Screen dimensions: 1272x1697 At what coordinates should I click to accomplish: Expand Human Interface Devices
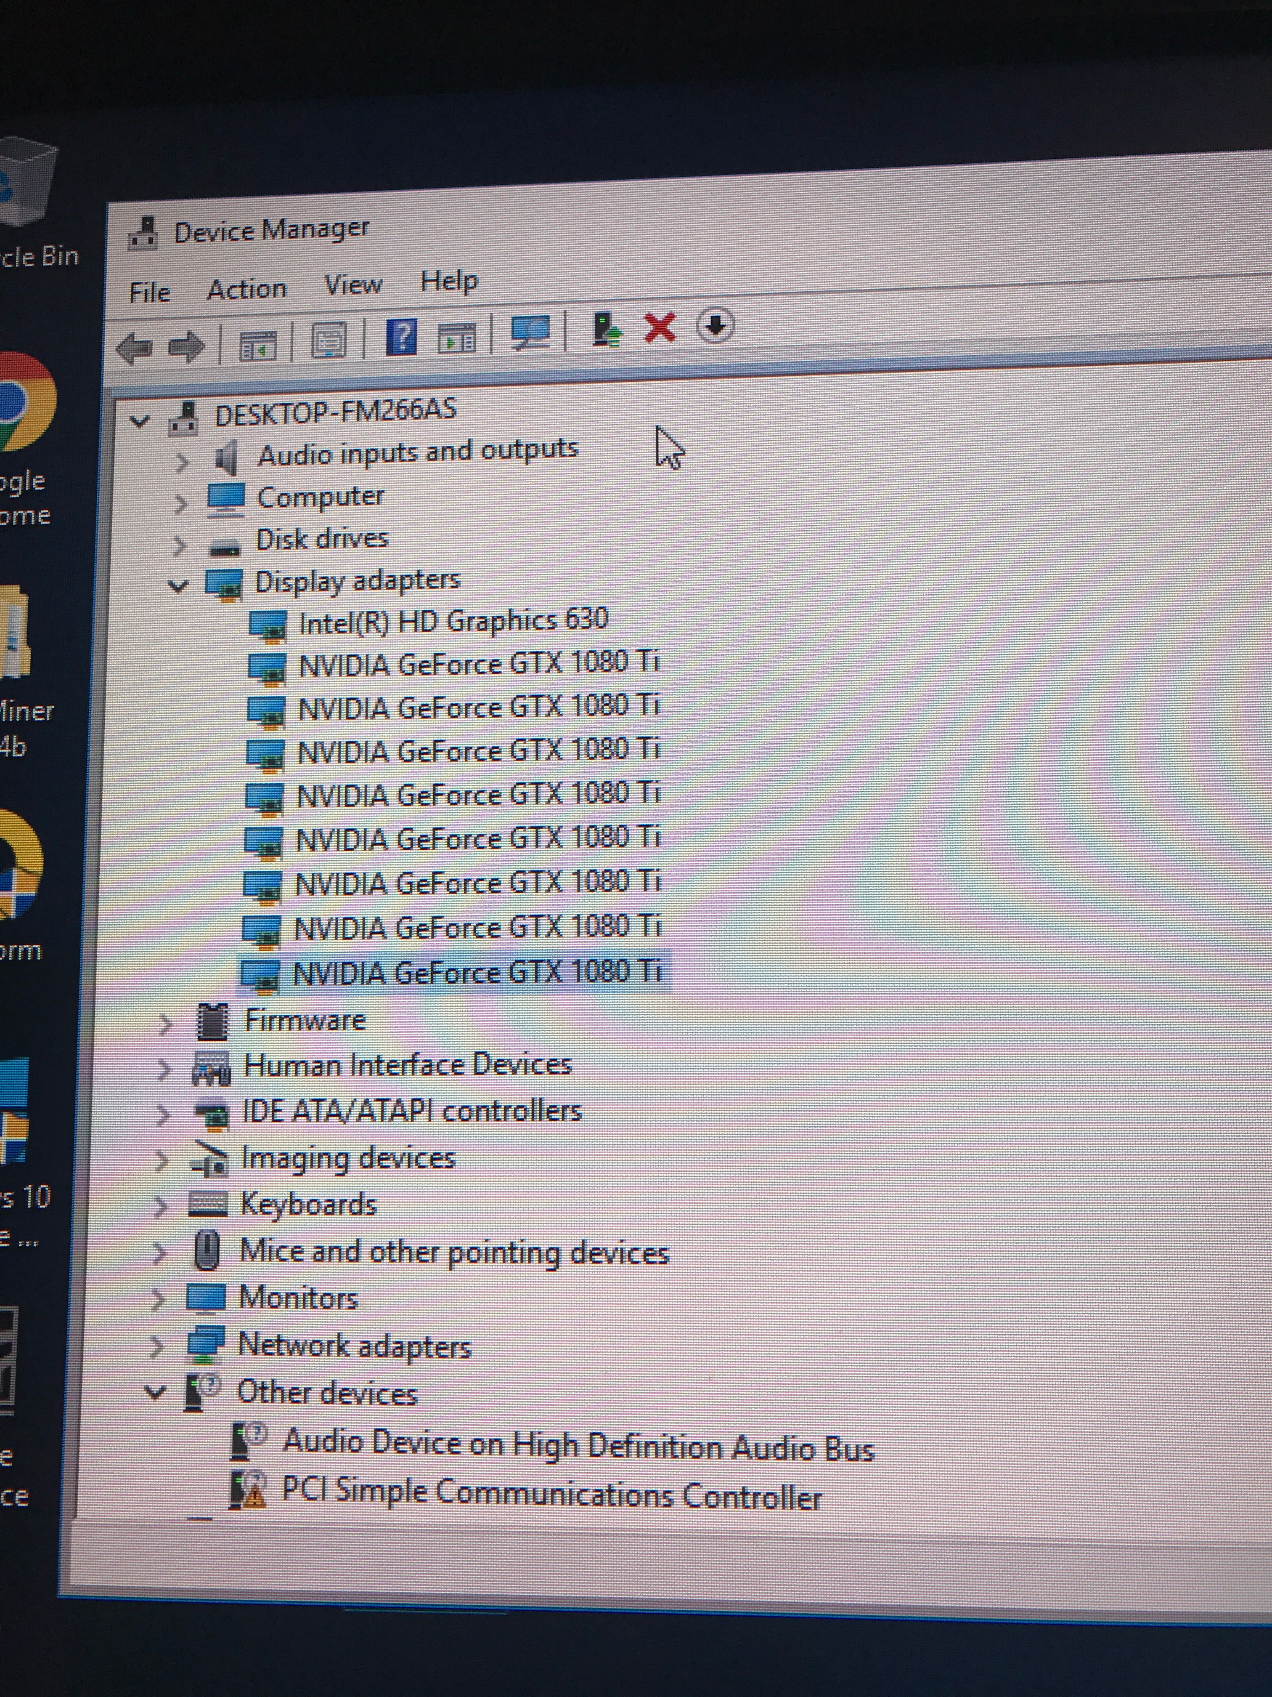point(163,1069)
